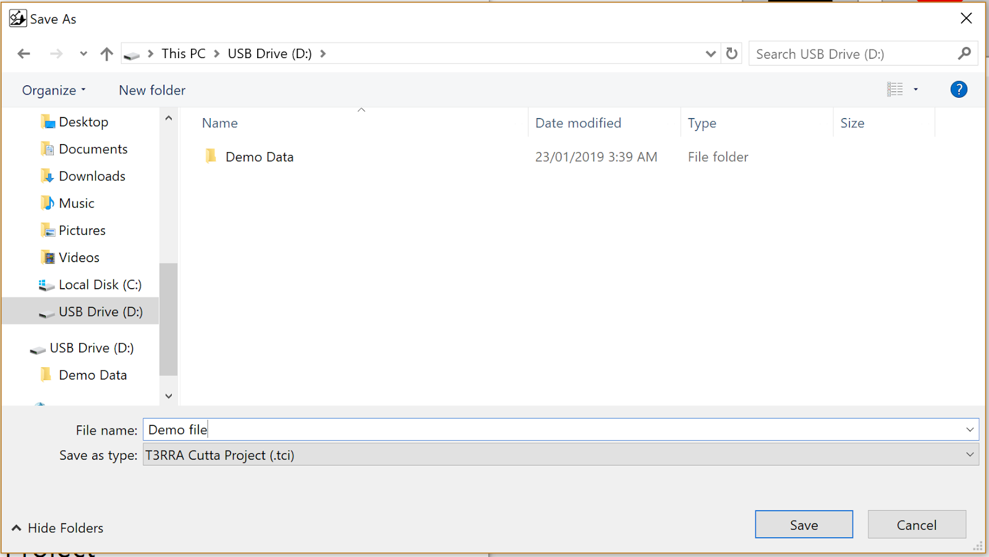The width and height of the screenshot is (989, 557).
Task: Select USB Drive (D:) in address path
Action: click(270, 54)
